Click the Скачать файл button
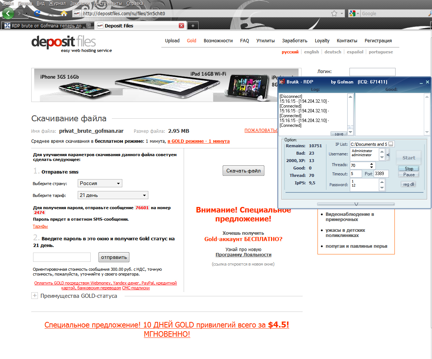Image resolution: width=432 pixels, height=359 pixels. pos(243,171)
